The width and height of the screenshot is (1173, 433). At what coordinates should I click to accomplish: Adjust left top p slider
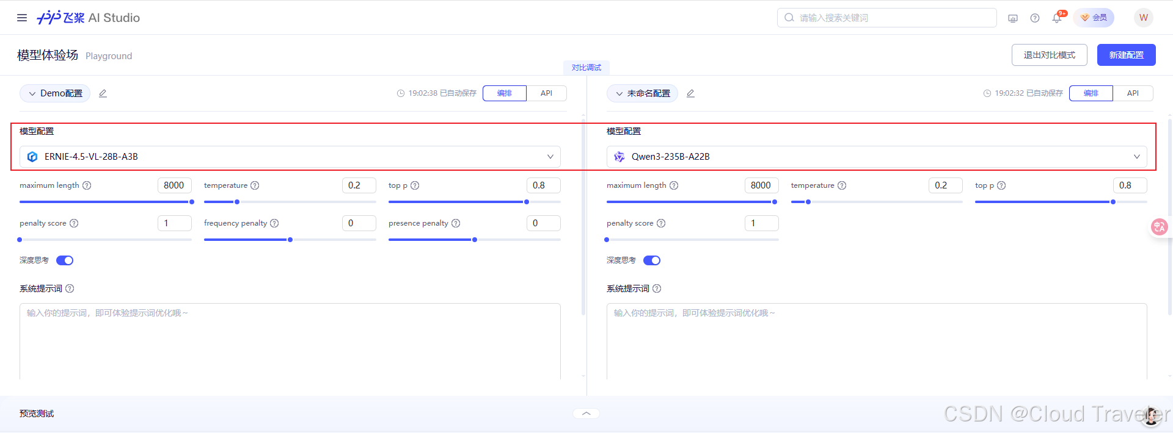click(475, 202)
